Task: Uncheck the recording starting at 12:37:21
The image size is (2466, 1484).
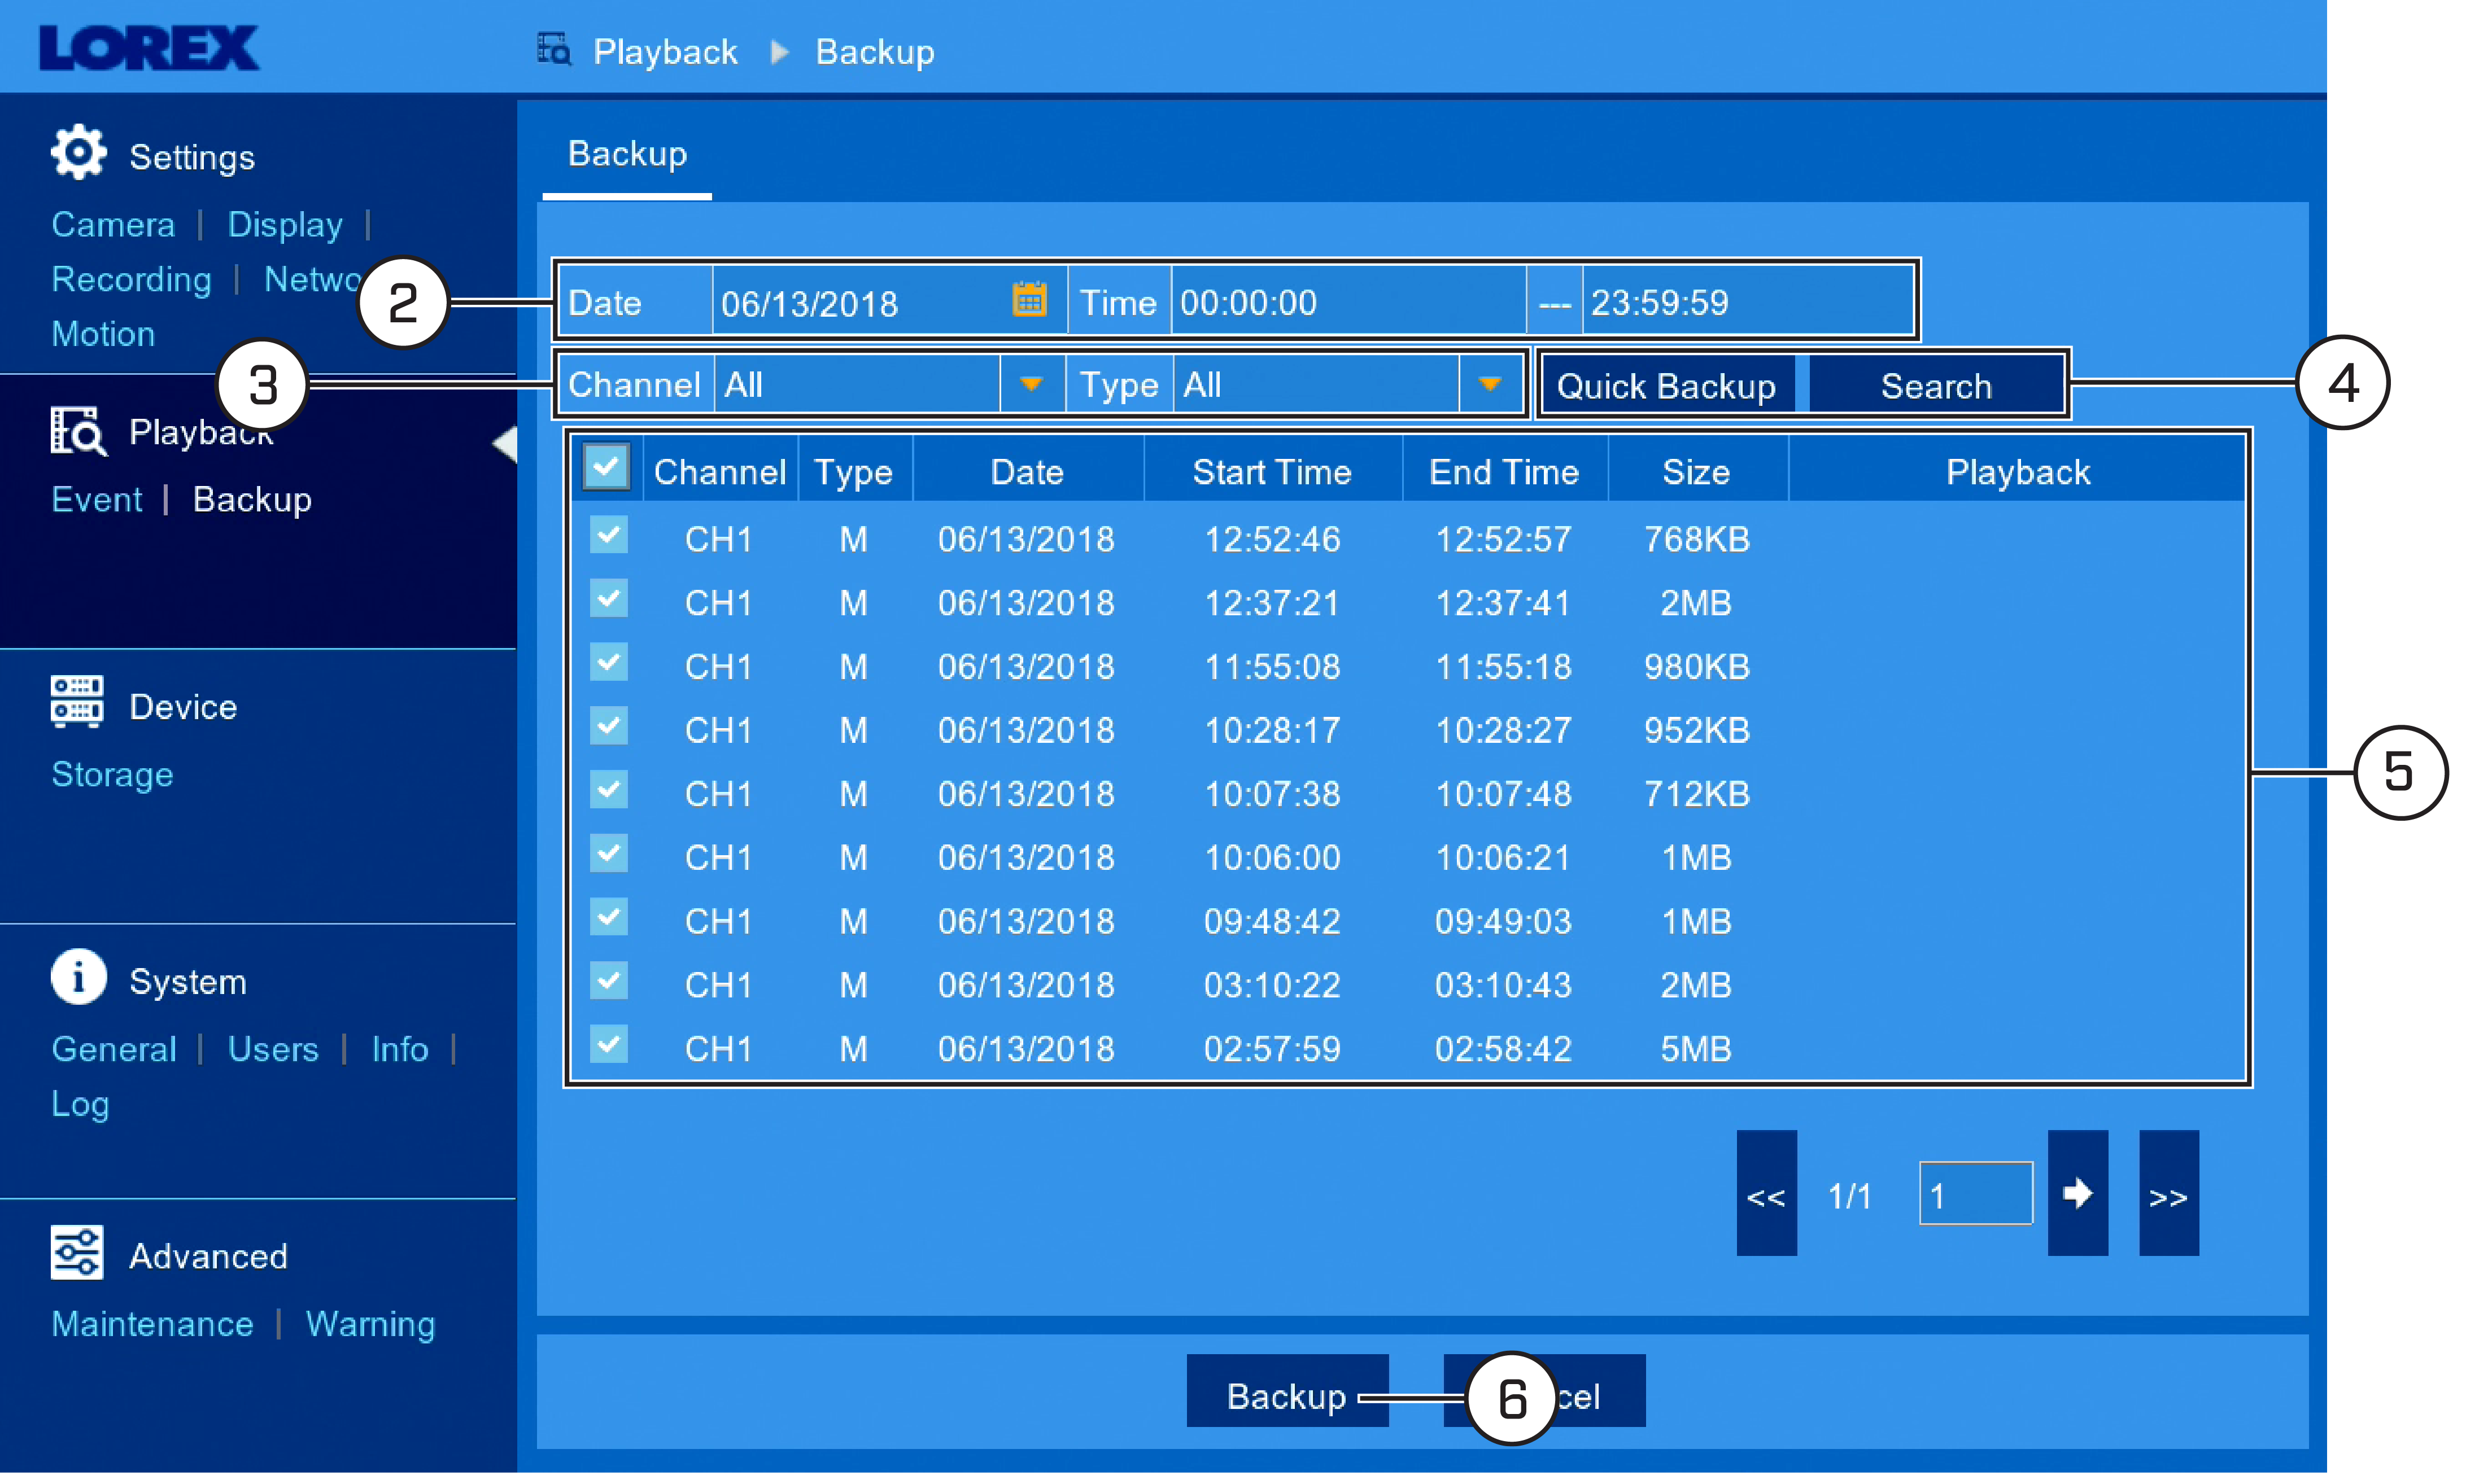Action: (x=608, y=599)
